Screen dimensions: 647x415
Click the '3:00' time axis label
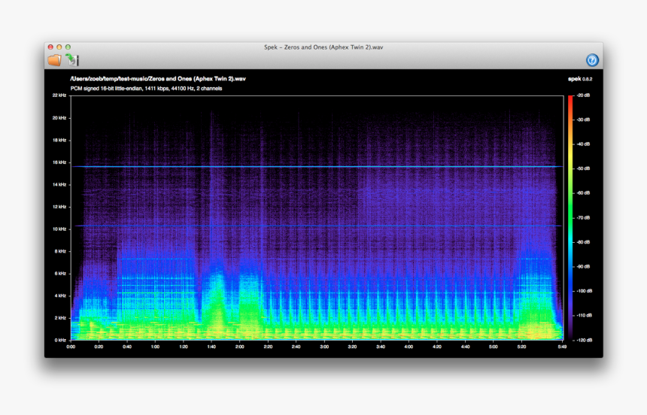324,347
